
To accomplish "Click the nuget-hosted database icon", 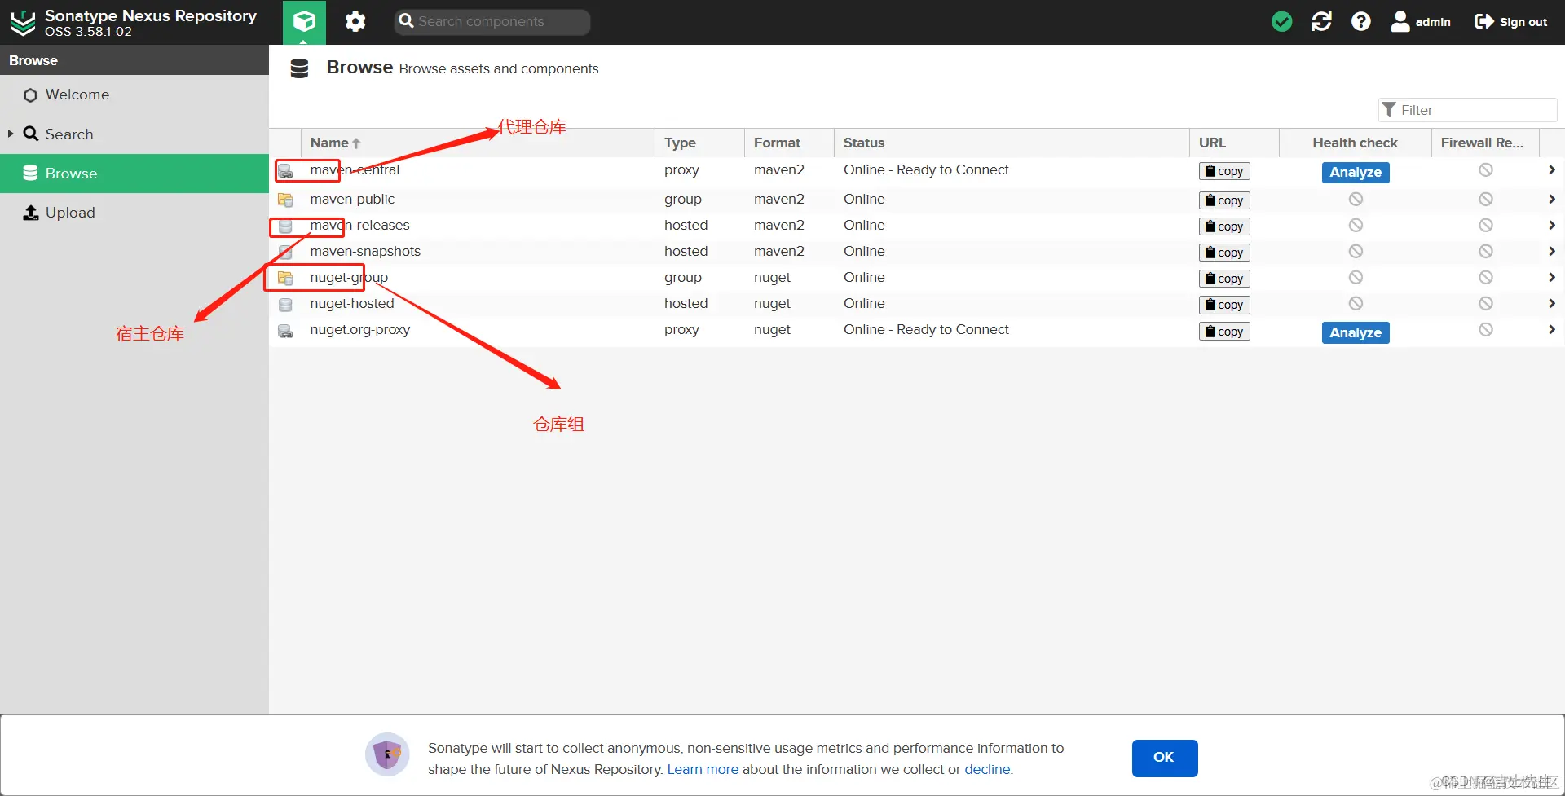I will click(285, 304).
